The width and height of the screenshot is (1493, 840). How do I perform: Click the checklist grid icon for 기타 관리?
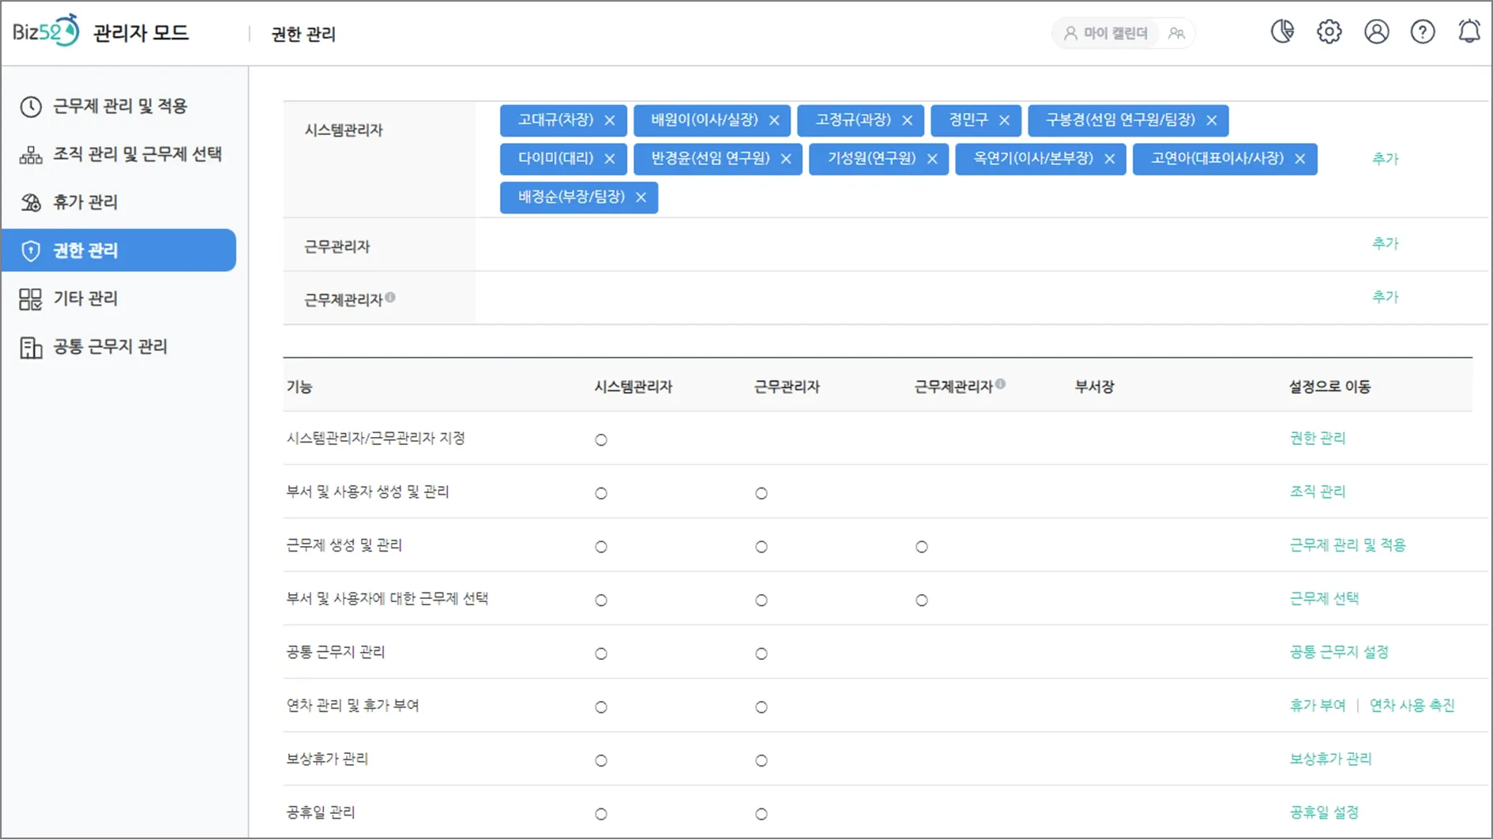31,299
